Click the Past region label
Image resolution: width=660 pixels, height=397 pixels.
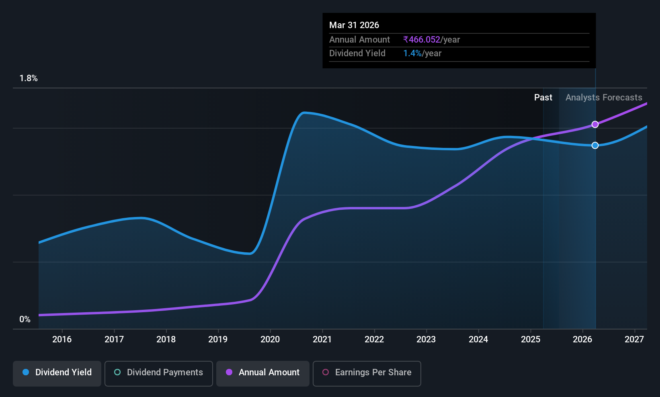click(543, 98)
